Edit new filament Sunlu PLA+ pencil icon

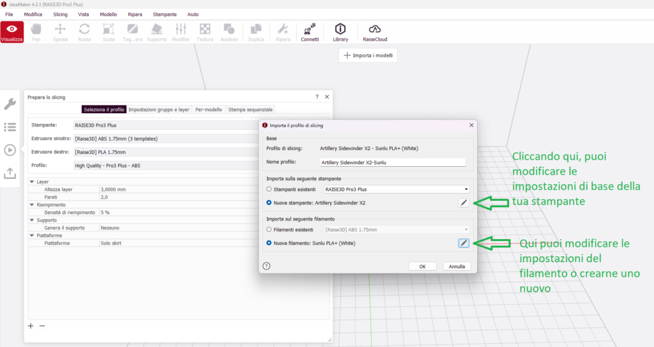pos(464,243)
